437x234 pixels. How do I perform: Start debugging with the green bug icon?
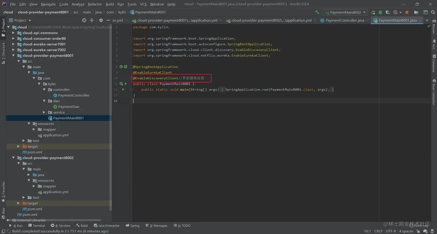click(x=380, y=12)
